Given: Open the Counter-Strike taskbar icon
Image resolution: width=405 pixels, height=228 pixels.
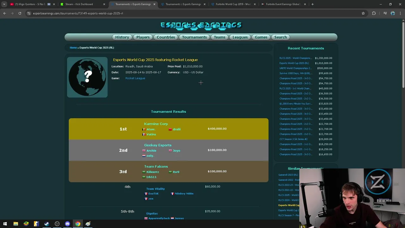Looking at the screenshot, I should click(x=36, y=224).
